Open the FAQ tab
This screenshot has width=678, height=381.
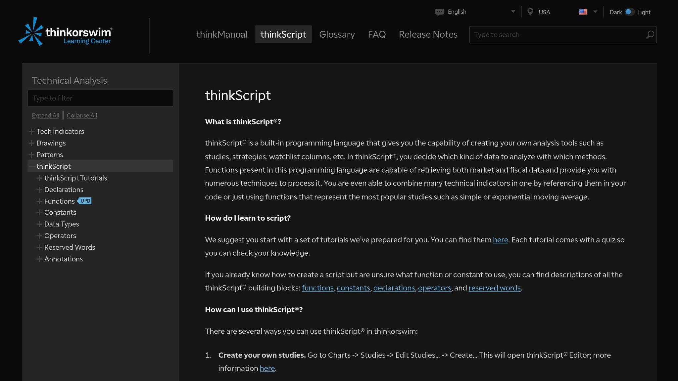click(377, 34)
